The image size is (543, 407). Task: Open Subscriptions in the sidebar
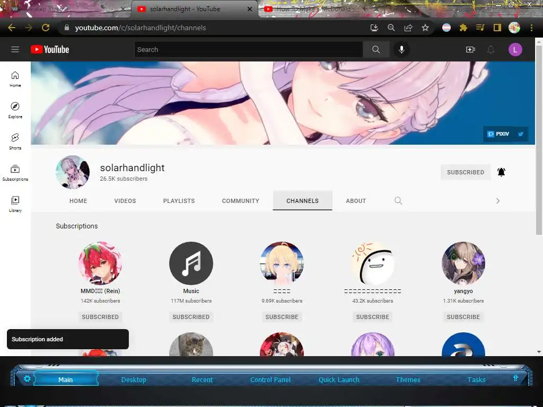click(x=15, y=173)
